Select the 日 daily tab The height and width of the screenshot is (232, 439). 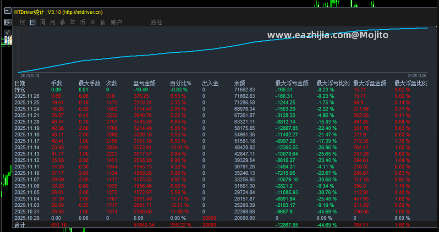coord(32,22)
